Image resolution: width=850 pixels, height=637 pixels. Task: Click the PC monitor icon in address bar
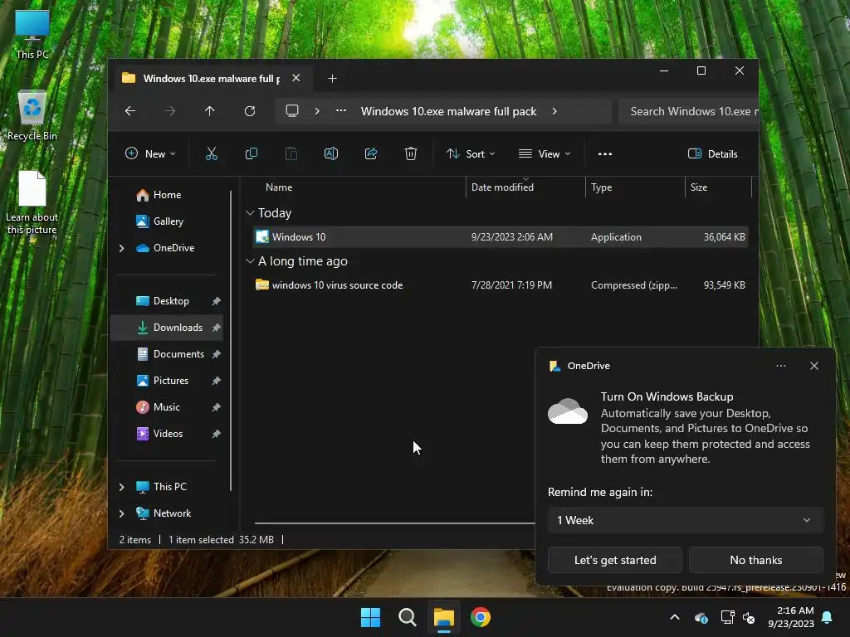pyautogui.click(x=292, y=111)
